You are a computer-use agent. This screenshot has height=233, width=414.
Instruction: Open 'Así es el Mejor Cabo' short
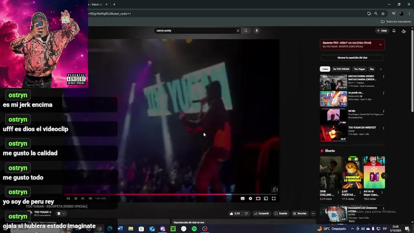tap(374, 172)
